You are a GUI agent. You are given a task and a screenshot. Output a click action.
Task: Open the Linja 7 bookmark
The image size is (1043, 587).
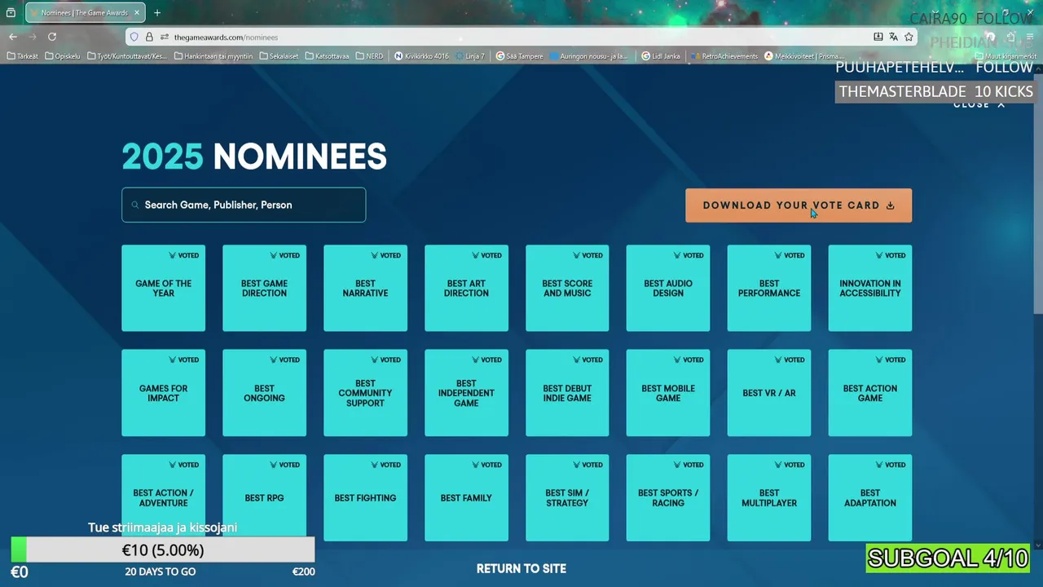[470, 56]
